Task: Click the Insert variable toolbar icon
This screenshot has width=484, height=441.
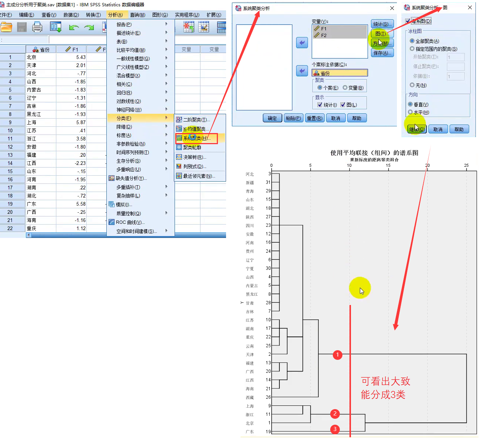Action: click(x=204, y=27)
